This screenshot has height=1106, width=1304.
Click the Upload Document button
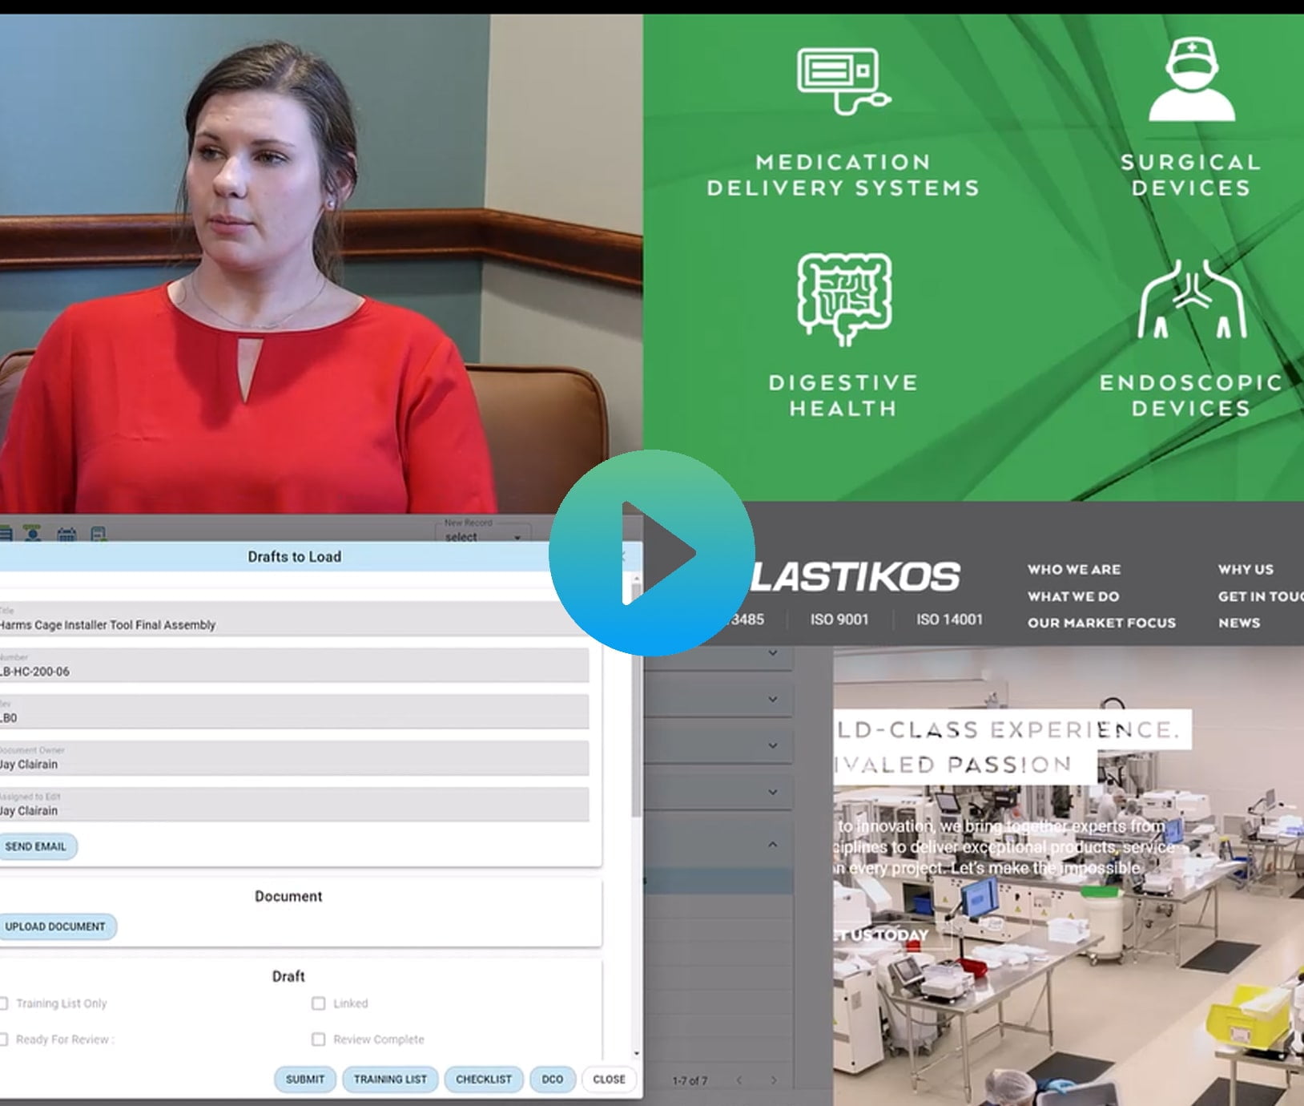pyautogui.click(x=55, y=926)
